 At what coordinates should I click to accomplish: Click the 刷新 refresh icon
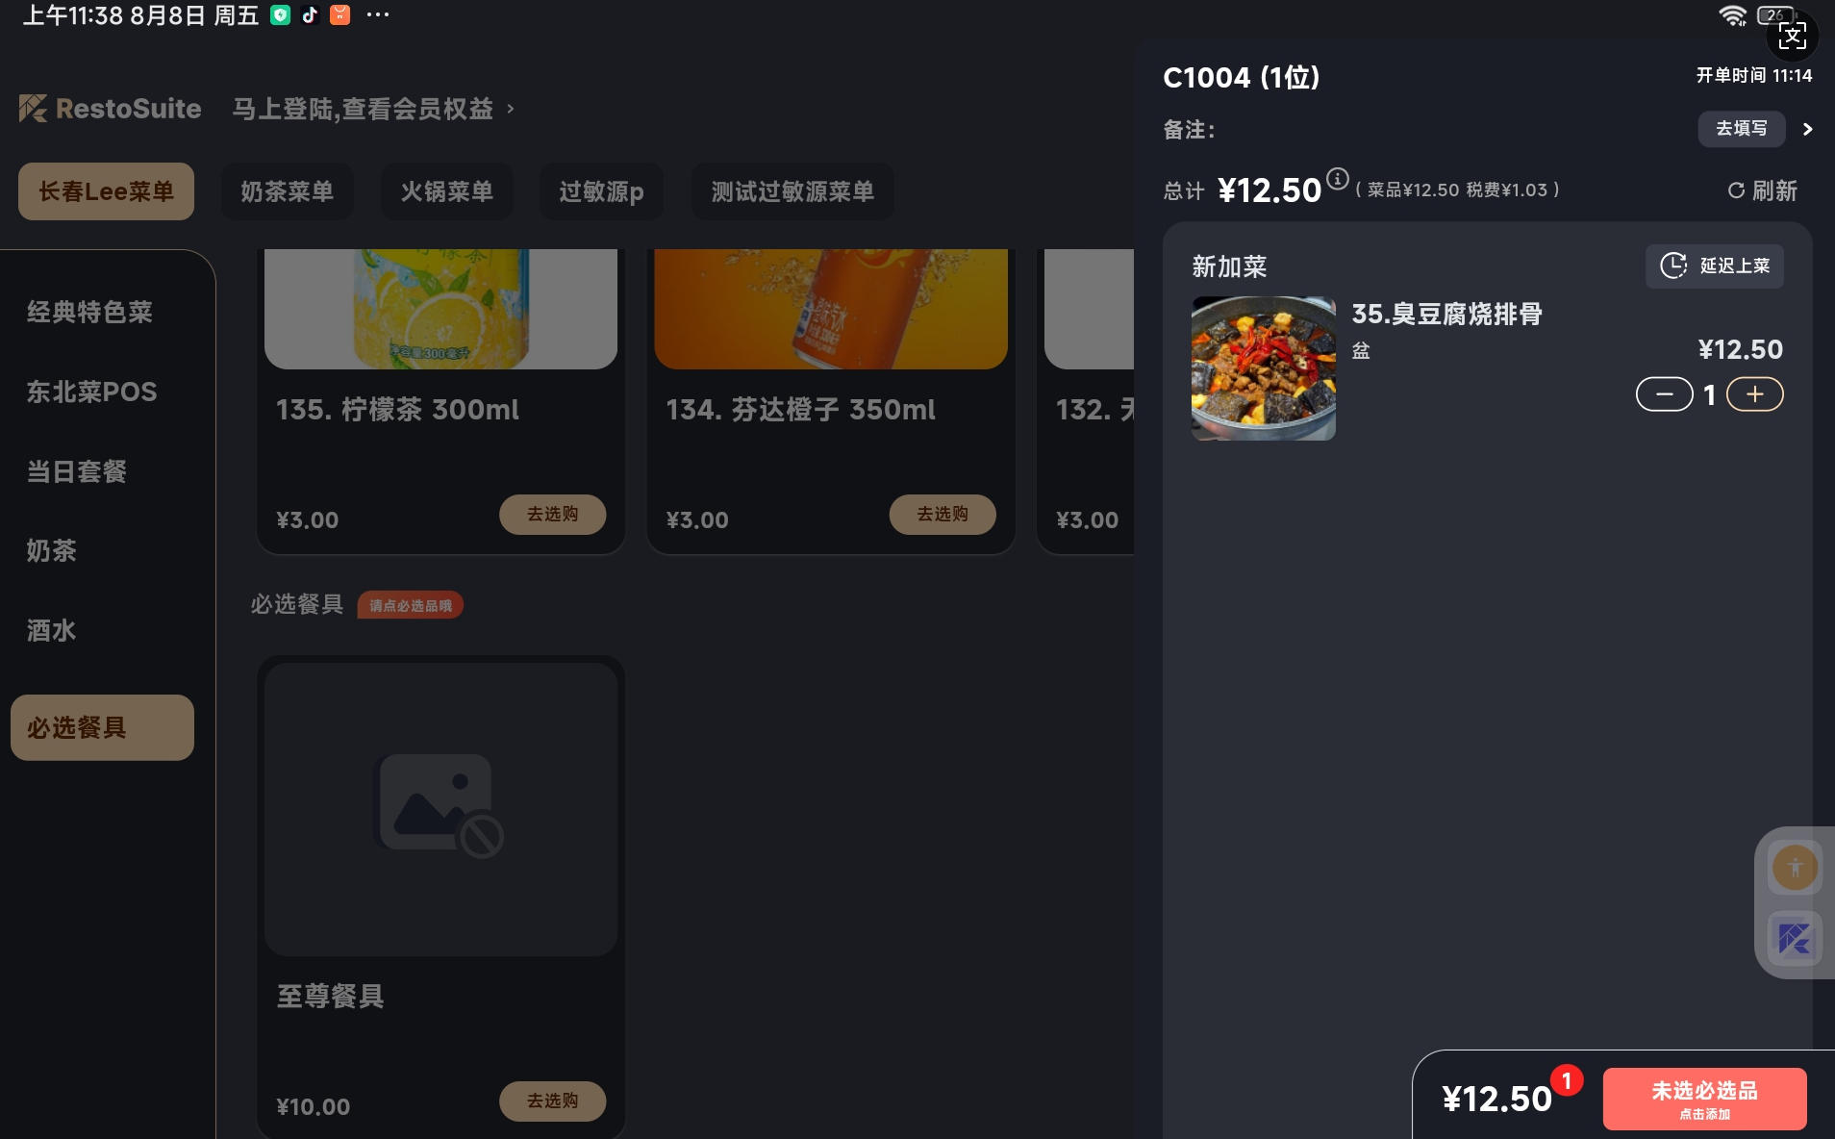coord(1736,190)
